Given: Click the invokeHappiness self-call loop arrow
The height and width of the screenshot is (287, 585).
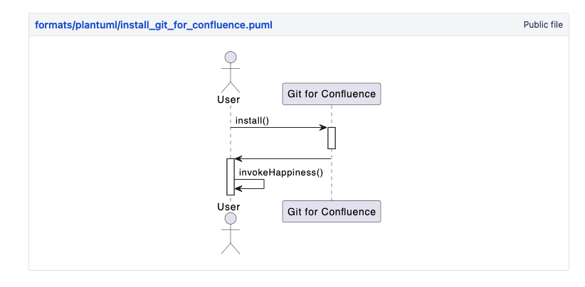Looking at the screenshot, I should 263,184.
